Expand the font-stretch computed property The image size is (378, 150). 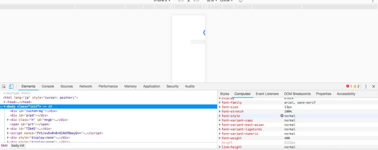(x=220, y=112)
